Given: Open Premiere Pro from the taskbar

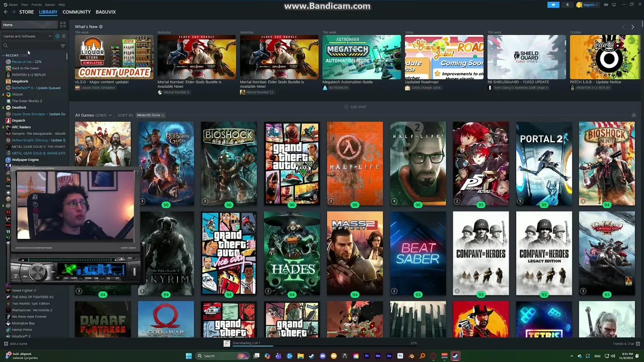Looking at the screenshot, I should click(367, 356).
